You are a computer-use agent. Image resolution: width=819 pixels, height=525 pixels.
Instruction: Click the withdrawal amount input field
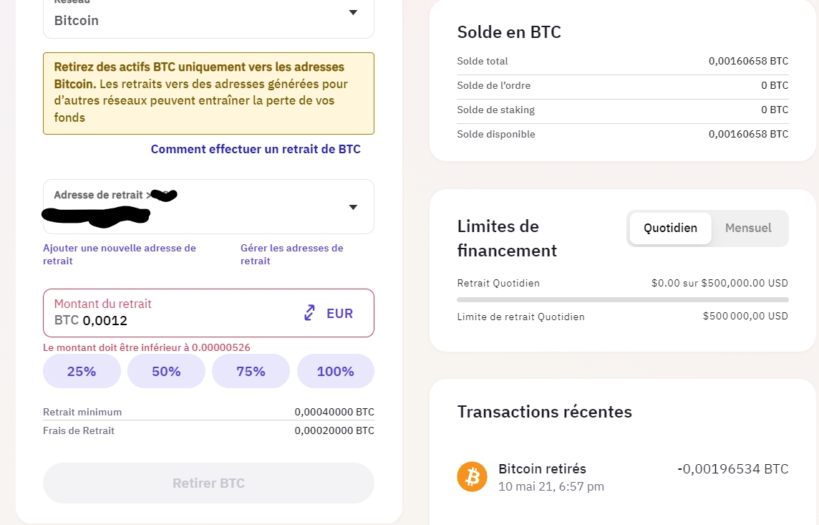click(x=172, y=321)
